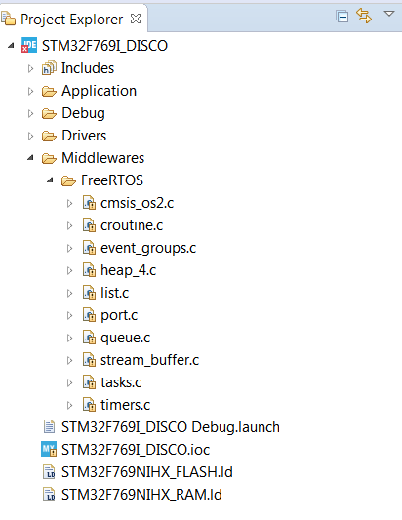Click the Project Explorer folder icon
402x520 pixels.
(x=8, y=19)
